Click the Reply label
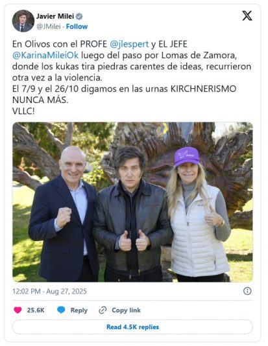The width and height of the screenshot is (268, 346). tap(79, 310)
